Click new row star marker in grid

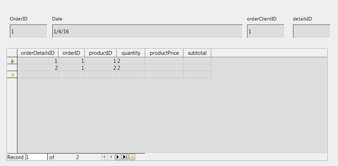click(x=12, y=75)
